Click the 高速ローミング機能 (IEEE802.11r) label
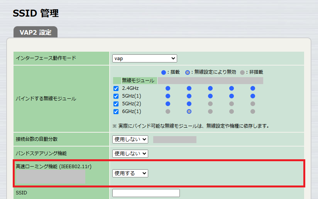This screenshot has height=199, width=318. [54, 166]
